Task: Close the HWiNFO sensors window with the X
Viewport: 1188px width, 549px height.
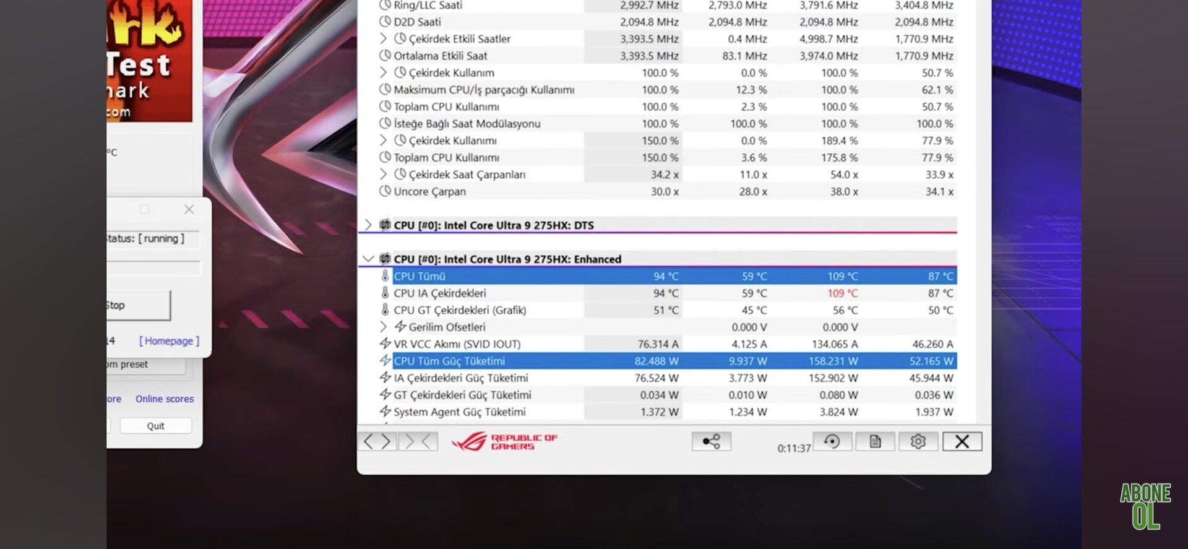Action: tap(962, 441)
